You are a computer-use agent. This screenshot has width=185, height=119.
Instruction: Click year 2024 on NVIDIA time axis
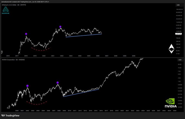pyautogui.click(x=143, y=111)
